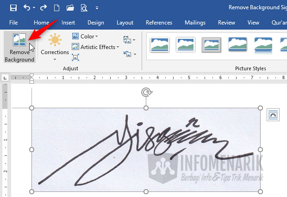Click the rotation handle above the picture
The height and width of the screenshot is (197, 287).
click(146, 92)
